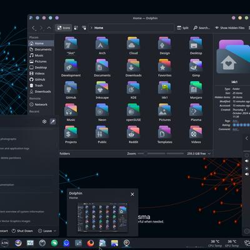Open Trash in Places panel
250x250 pixels.
(x=41, y=86)
